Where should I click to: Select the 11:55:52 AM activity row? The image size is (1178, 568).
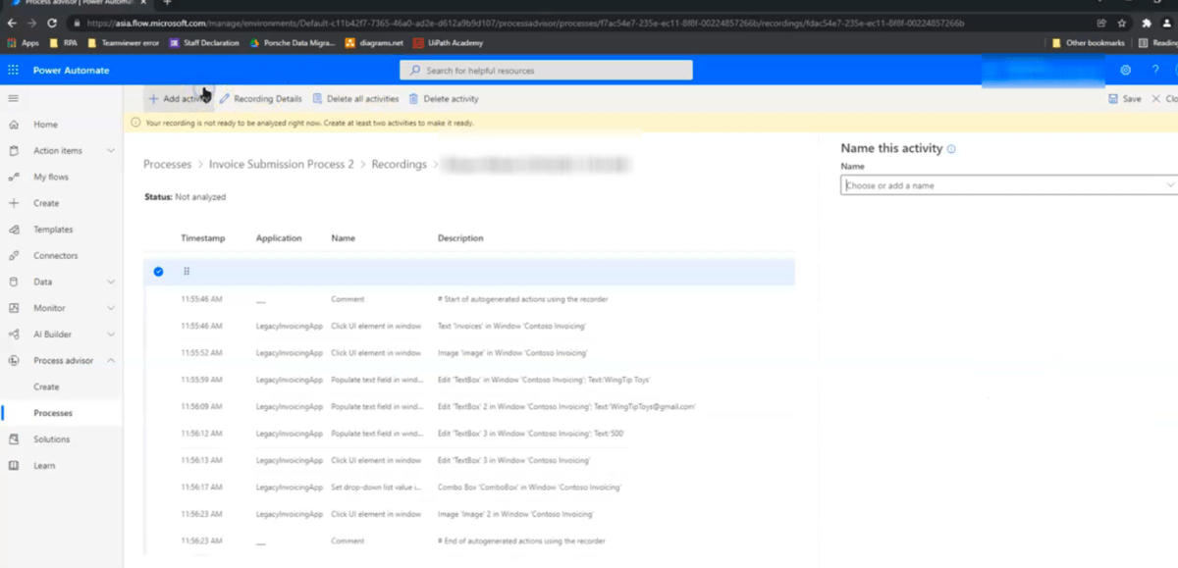pyautogui.click(x=469, y=352)
